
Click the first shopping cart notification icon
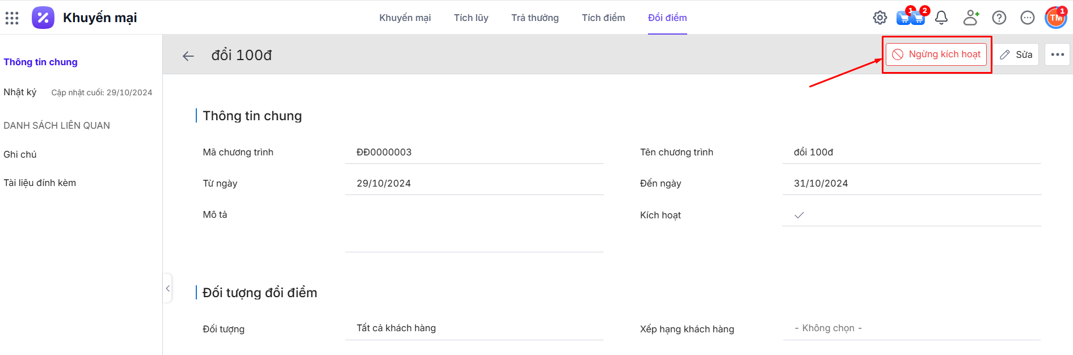point(903,18)
